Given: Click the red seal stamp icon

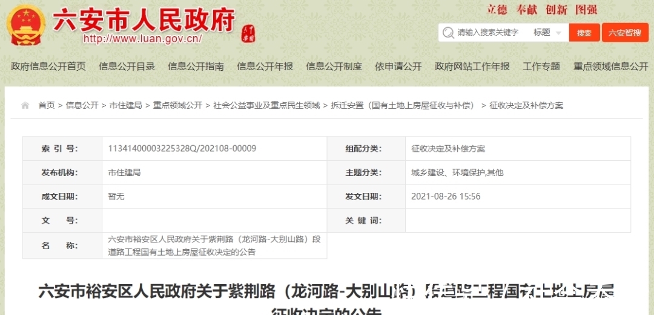Looking at the screenshot, I should coord(249,33).
